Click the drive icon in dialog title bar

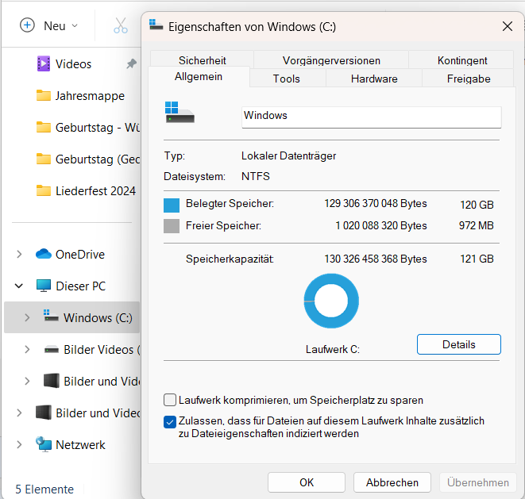pos(156,25)
